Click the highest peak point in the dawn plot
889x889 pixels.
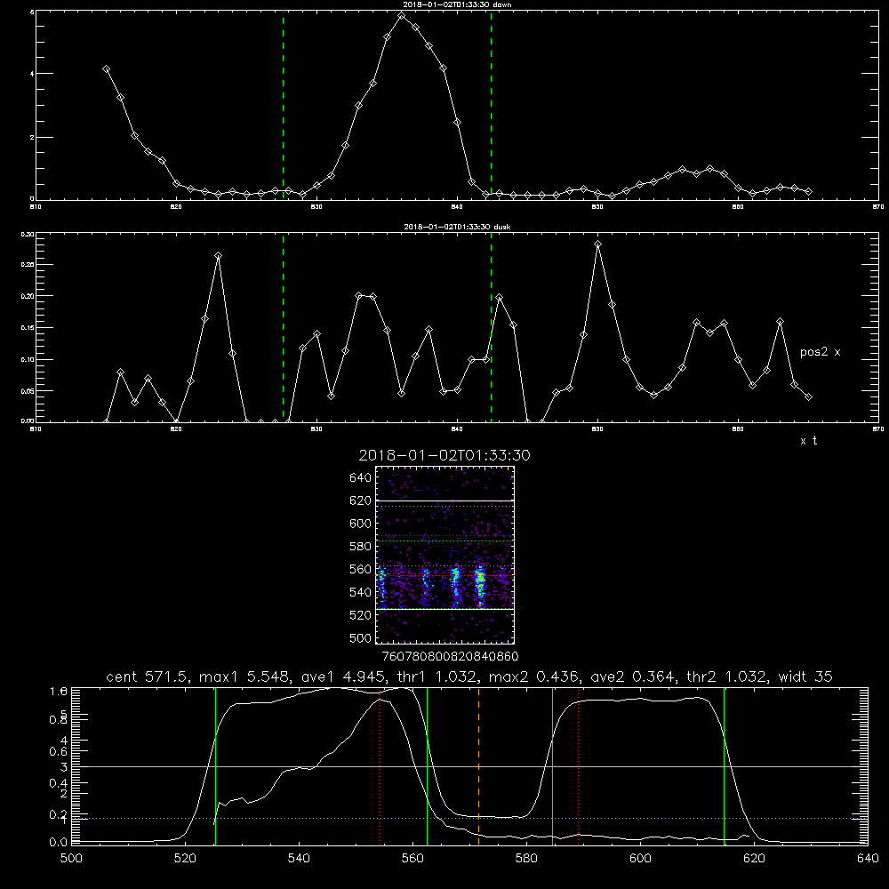click(x=402, y=15)
